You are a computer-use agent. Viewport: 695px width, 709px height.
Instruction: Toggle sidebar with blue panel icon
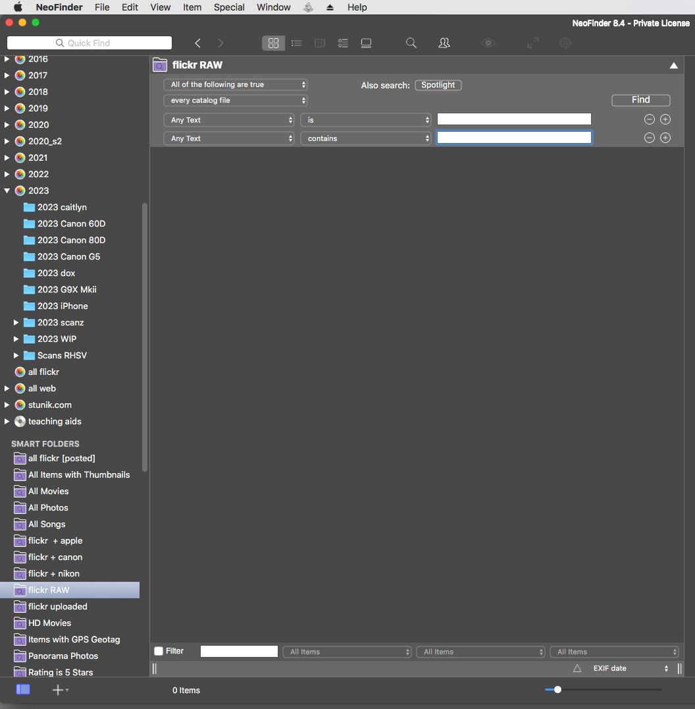coord(23,689)
